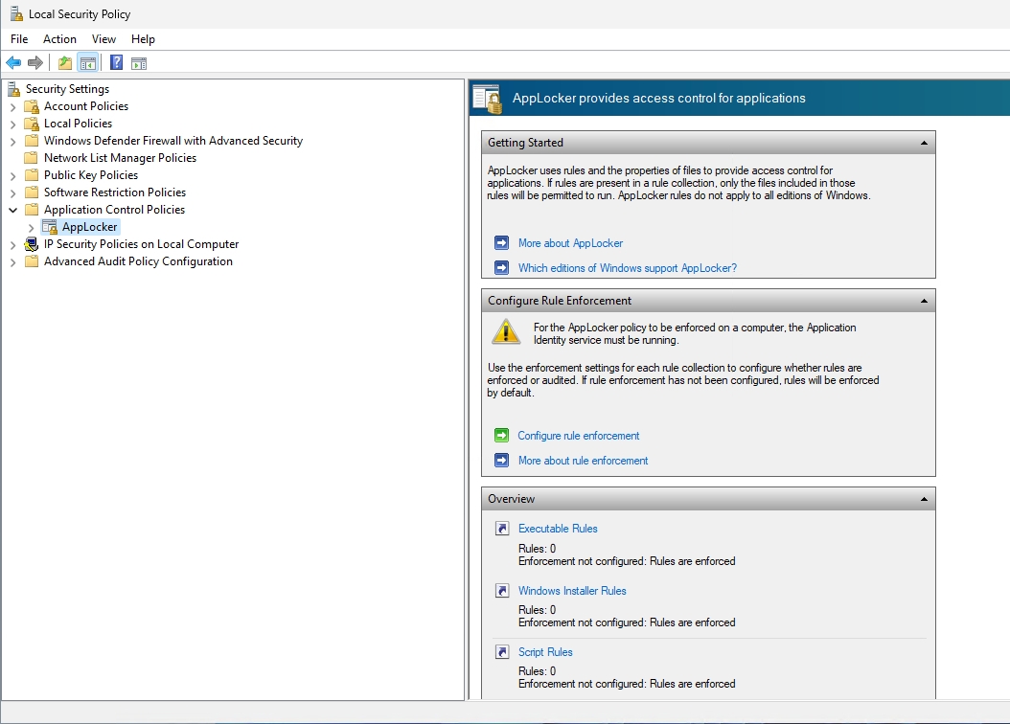Open Which editions of Windows support AppLocker

click(x=627, y=267)
